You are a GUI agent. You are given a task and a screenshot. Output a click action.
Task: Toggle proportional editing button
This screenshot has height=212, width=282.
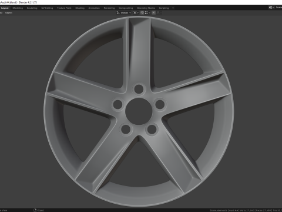coord(154,13)
